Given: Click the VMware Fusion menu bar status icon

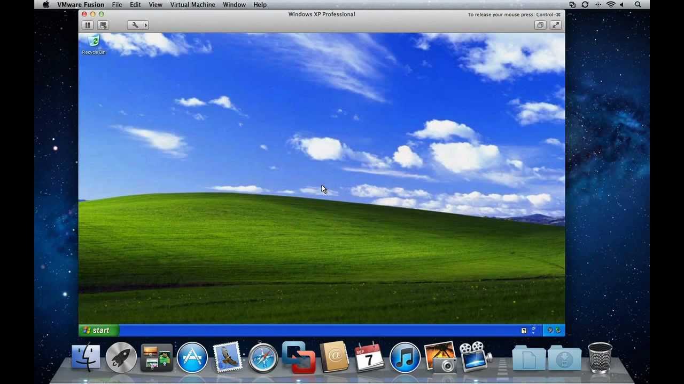Looking at the screenshot, I should click(572, 5).
